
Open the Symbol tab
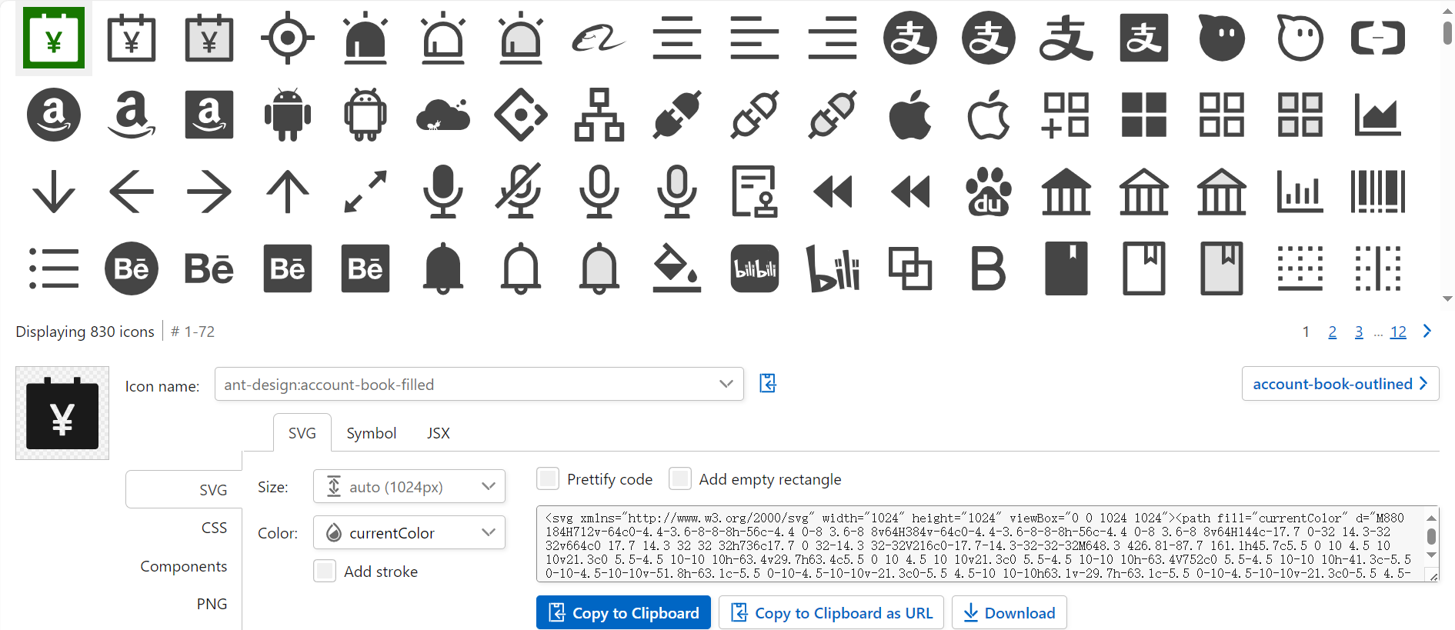[371, 433]
